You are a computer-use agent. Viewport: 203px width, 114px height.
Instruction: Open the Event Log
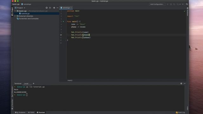(x=180, y=112)
